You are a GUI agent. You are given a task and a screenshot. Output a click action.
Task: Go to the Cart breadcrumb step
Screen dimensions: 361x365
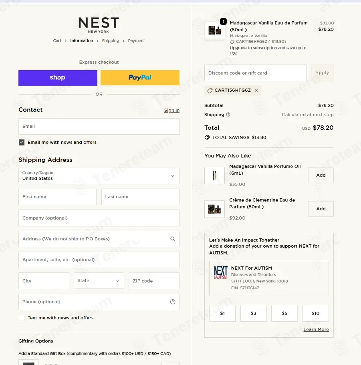[x=57, y=41]
